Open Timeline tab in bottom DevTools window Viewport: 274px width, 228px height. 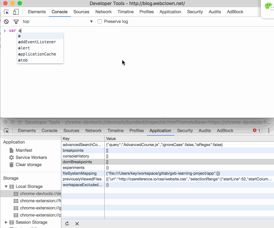[115, 131]
